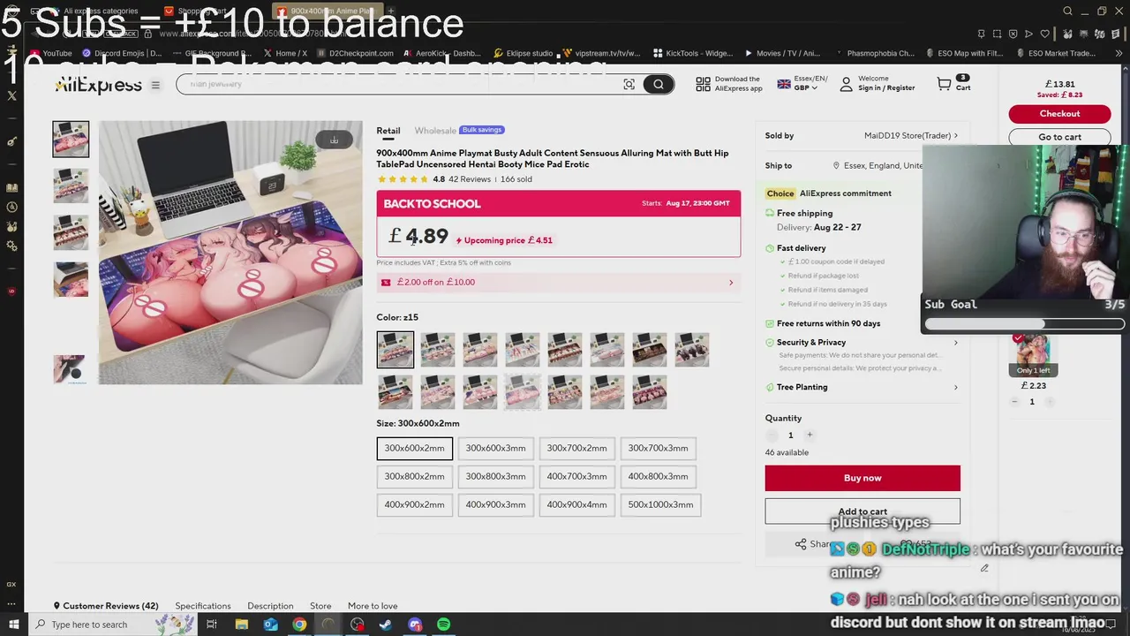
Task: Open the 42 Reviews link
Action: point(470,179)
